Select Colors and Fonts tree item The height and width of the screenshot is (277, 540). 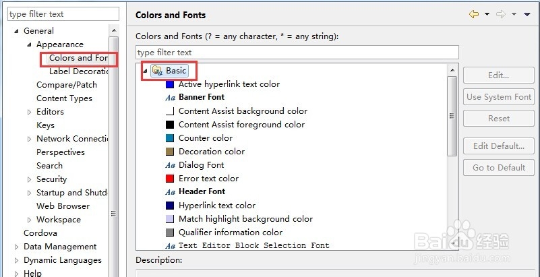click(78, 58)
